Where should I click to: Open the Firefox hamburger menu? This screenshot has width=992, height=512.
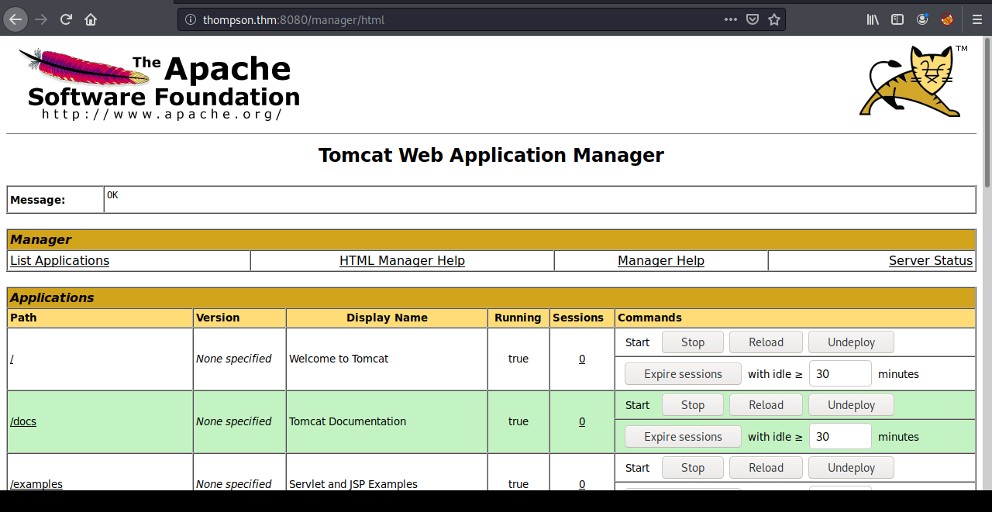pyautogui.click(x=976, y=19)
